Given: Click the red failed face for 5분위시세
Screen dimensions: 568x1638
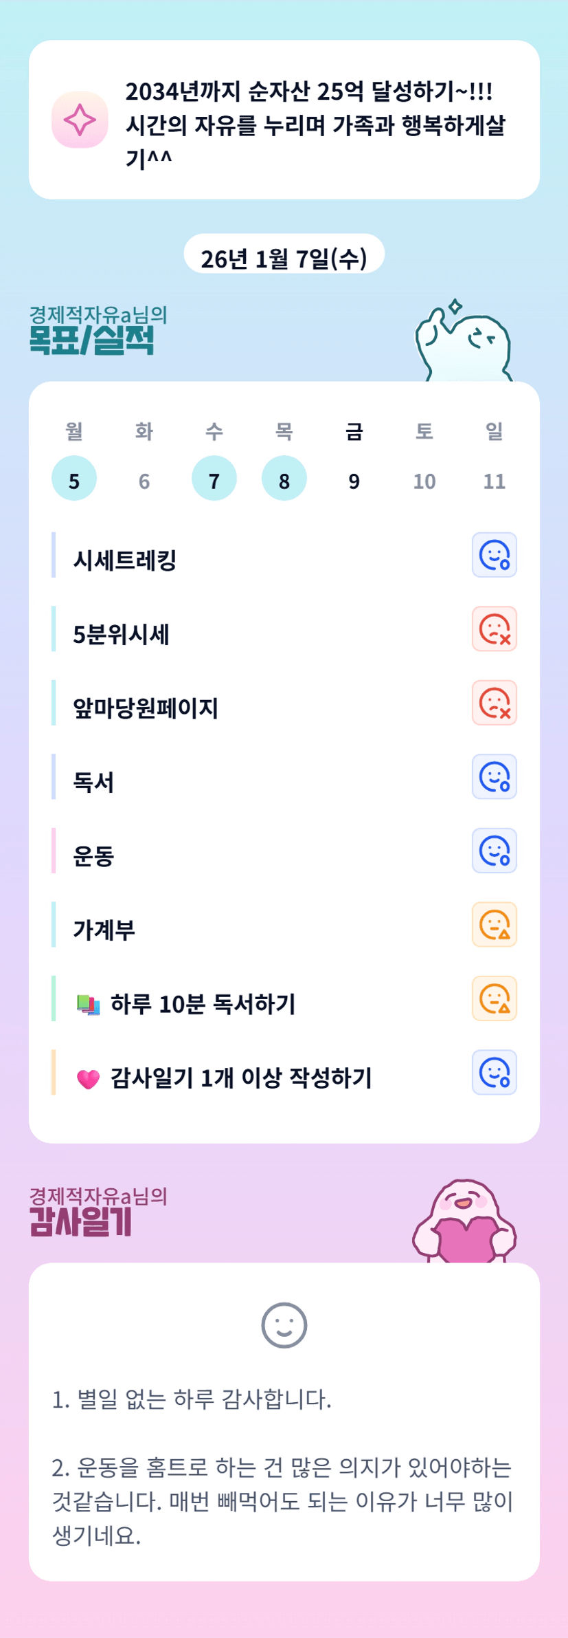Looking at the screenshot, I should (494, 629).
